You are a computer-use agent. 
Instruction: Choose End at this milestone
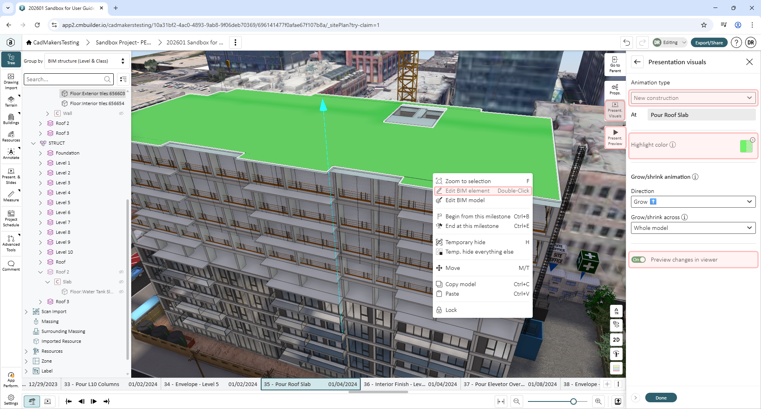[483, 226]
